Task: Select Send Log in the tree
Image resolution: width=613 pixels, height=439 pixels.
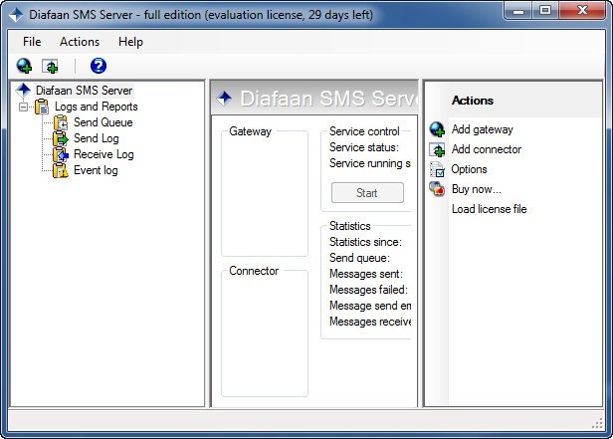Action: tap(97, 138)
